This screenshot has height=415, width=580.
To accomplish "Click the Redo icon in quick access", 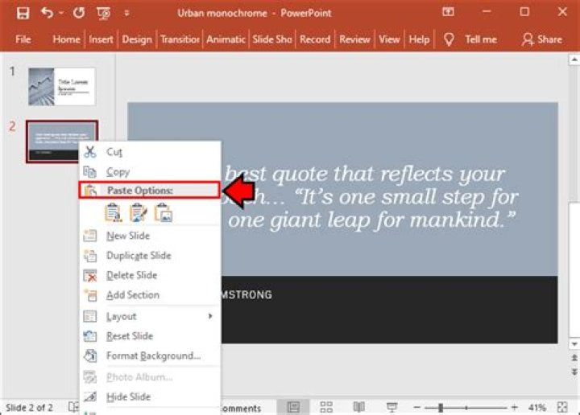I will [x=78, y=13].
